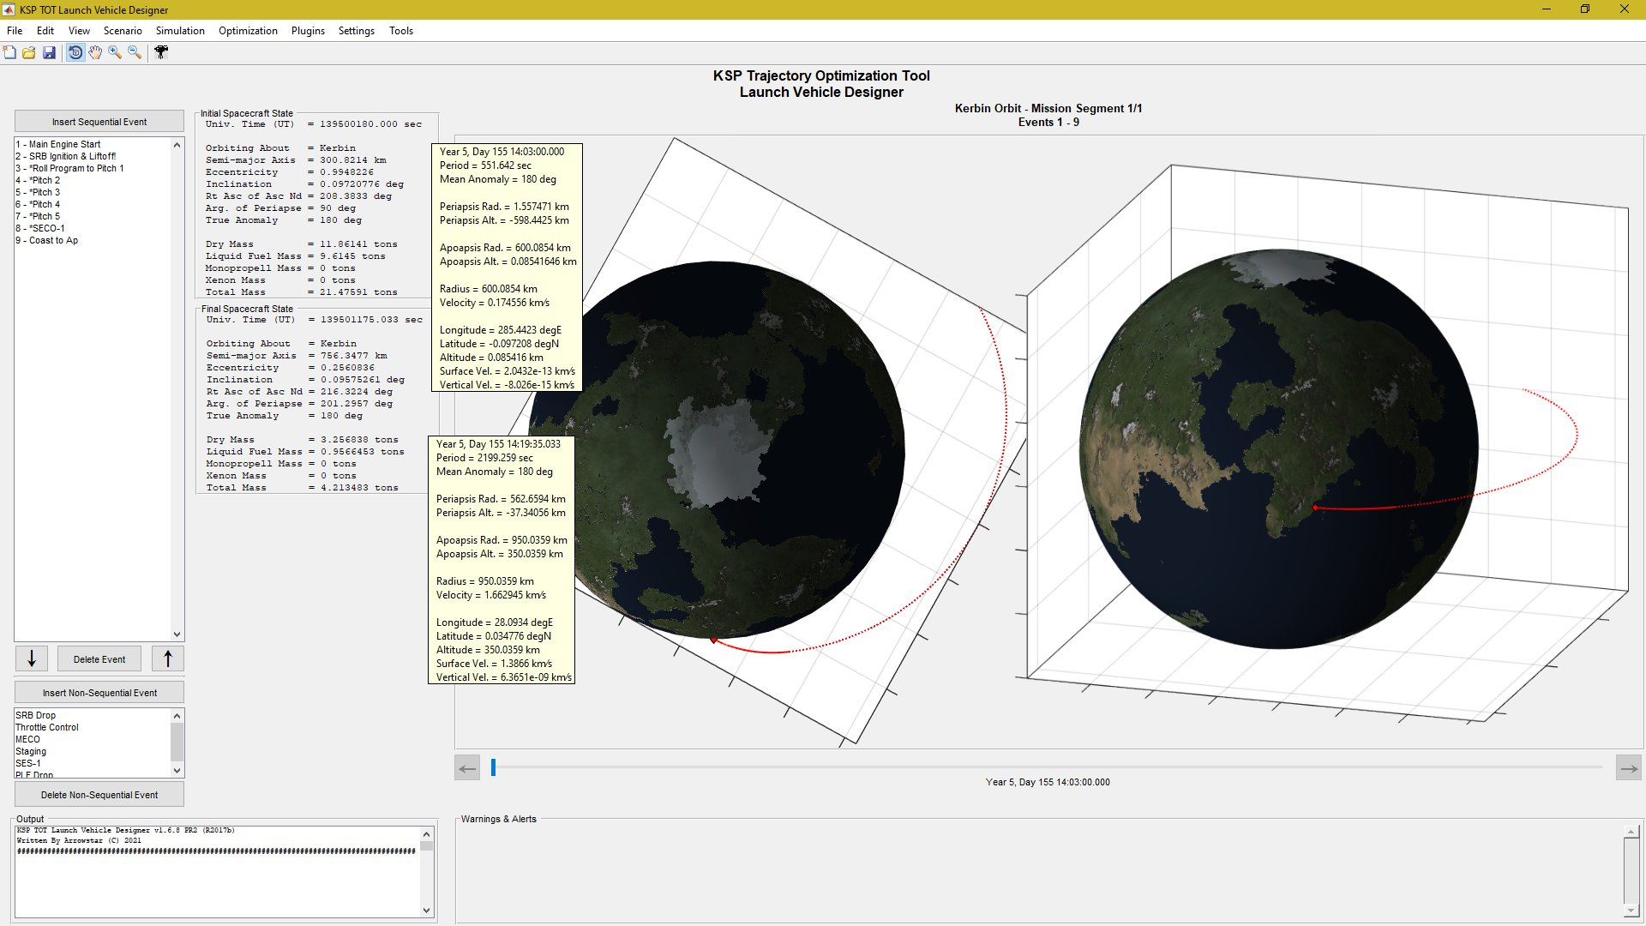This screenshot has width=1646, height=926.
Task: Click the New file toolbar icon
Action: point(9,53)
